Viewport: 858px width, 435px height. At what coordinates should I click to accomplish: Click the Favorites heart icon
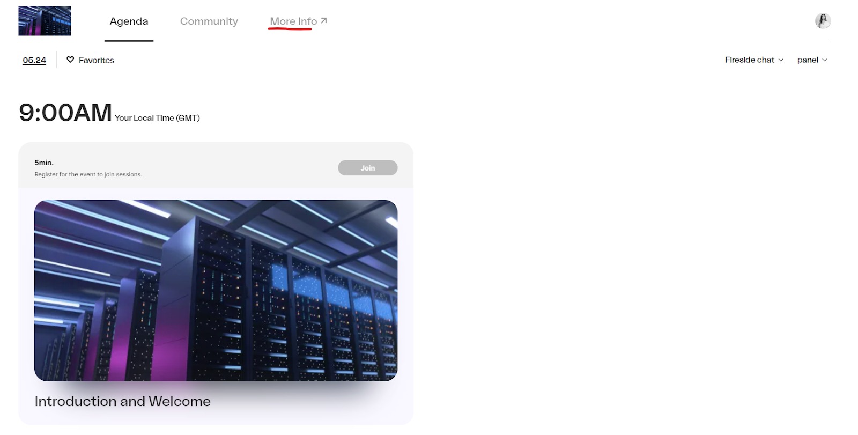tap(70, 60)
